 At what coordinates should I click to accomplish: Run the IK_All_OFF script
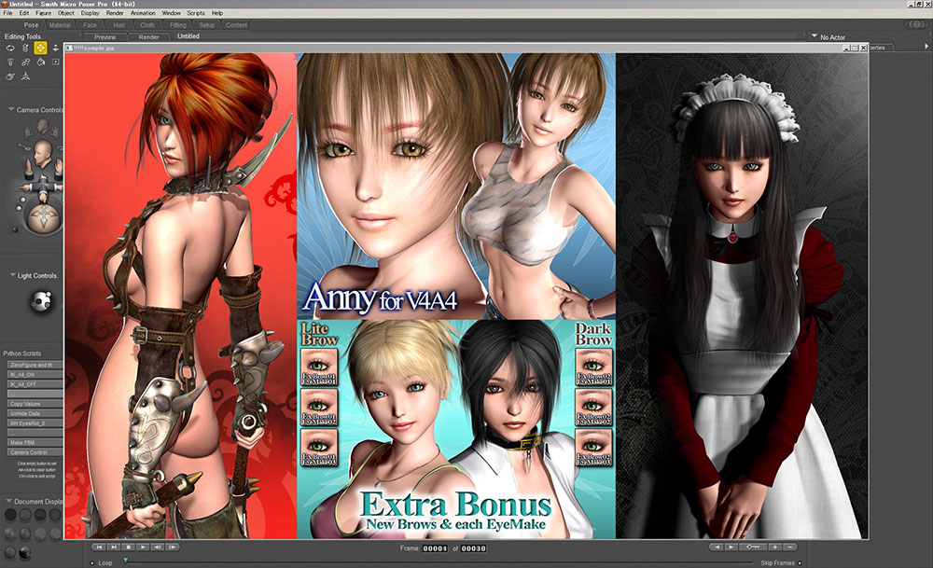(35, 384)
